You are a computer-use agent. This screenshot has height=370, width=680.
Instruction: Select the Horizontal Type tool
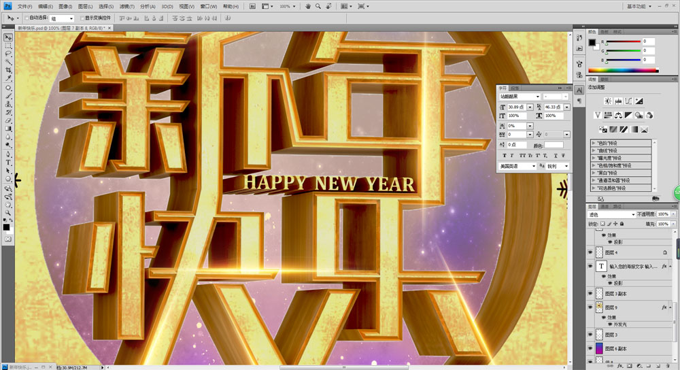pos(7,163)
